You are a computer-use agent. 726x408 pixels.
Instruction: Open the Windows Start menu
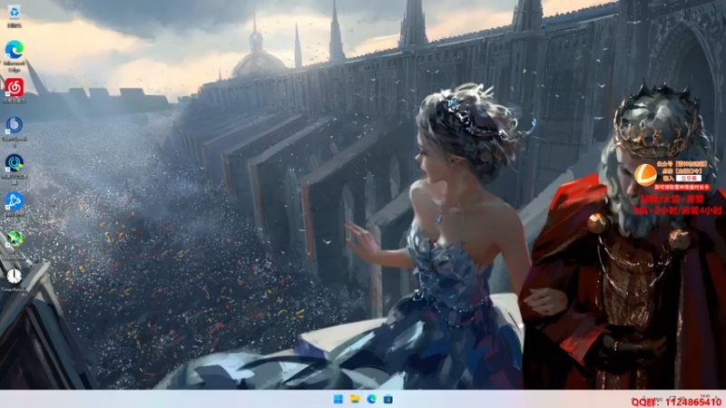[338, 399]
